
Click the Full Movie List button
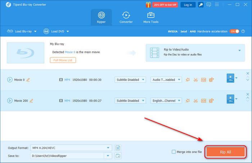63,60
